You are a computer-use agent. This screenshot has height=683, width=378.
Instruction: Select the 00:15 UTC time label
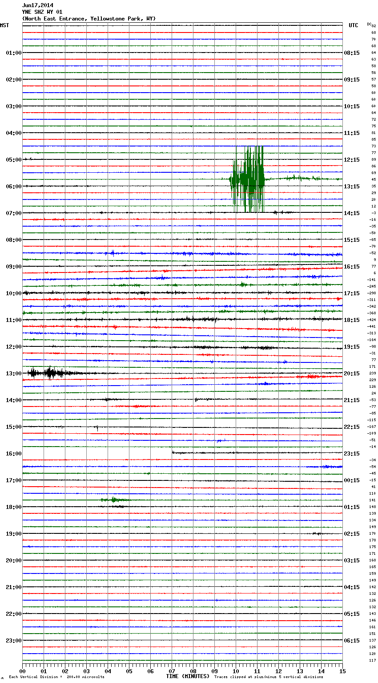352,480
